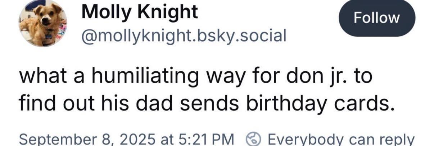434x146 pixels.
Task: Click the Follow button
Action: [x=377, y=18]
